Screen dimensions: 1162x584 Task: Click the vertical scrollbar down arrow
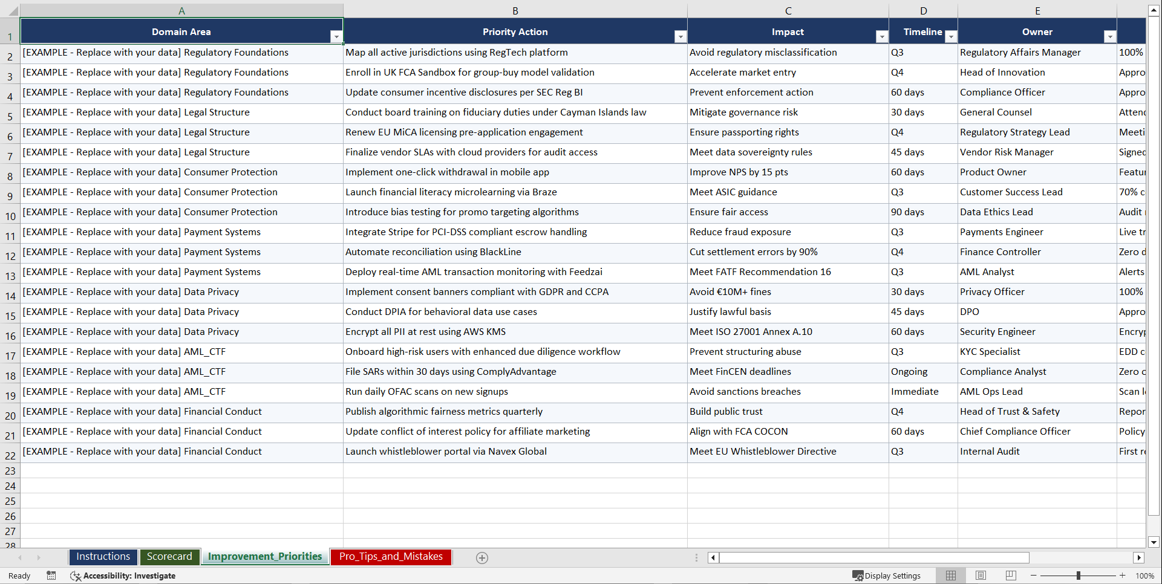(1154, 542)
